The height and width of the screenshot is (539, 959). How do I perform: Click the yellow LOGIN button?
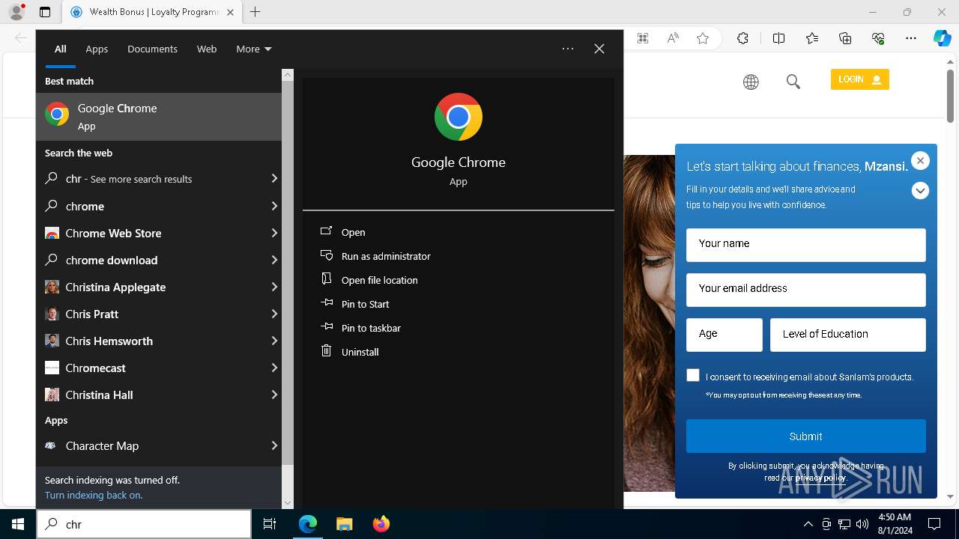pos(859,79)
